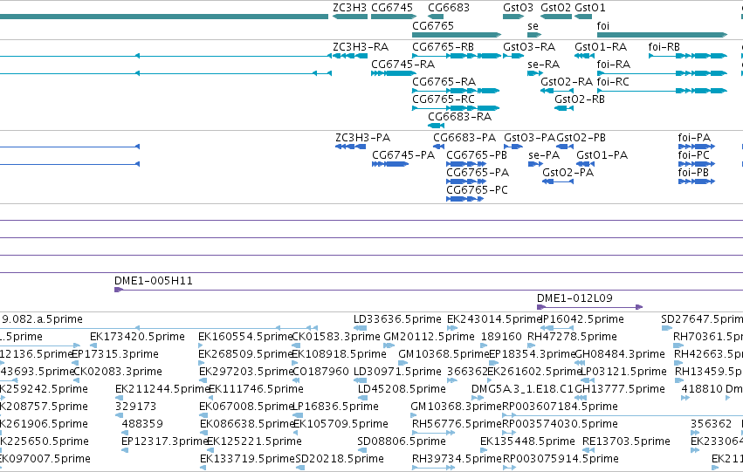Select the CG6683 gene label
This screenshot has width=743, height=472.
(449, 8)
